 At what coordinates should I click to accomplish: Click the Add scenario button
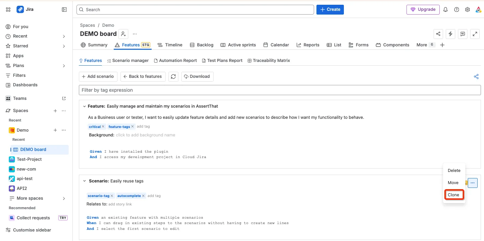click(x=98, y=76)
